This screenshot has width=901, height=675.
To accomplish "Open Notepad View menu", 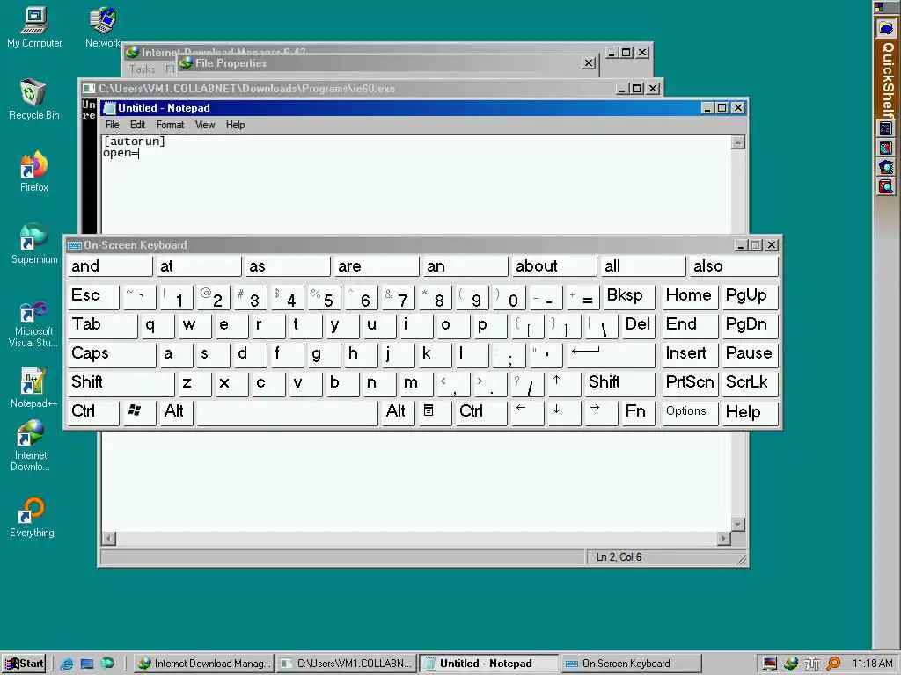I will click(x=204, y=125).
